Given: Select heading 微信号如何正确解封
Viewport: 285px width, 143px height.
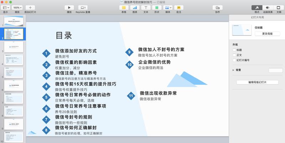Looking at the screenshot, I should point(76,128).
